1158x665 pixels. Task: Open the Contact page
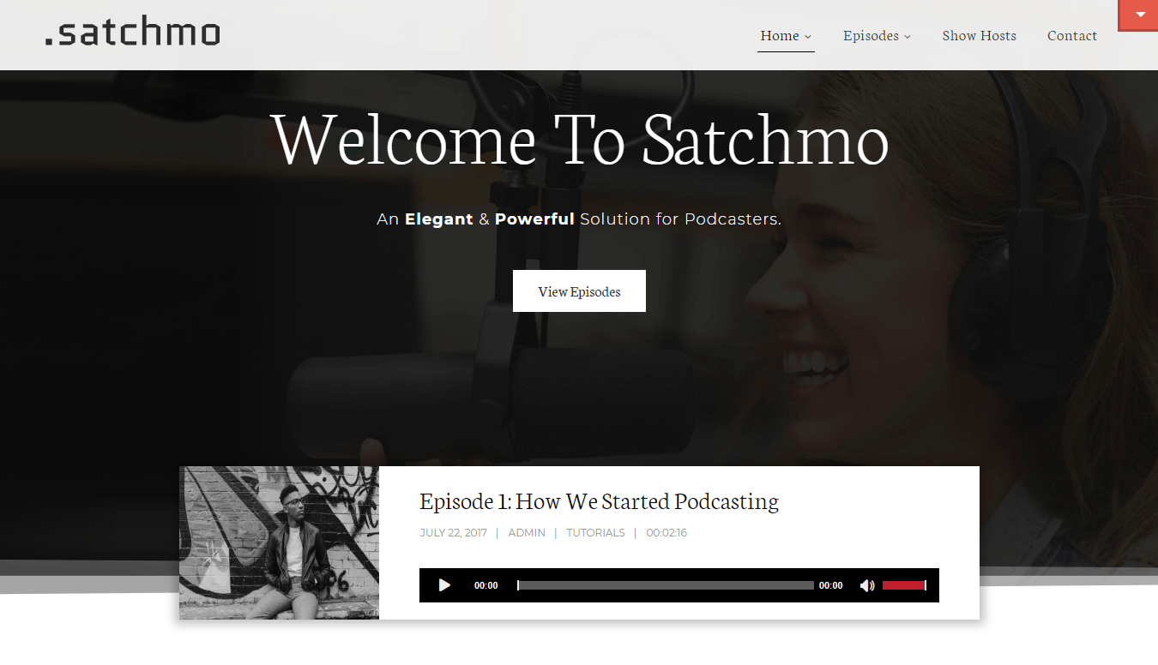[1072, 35]
